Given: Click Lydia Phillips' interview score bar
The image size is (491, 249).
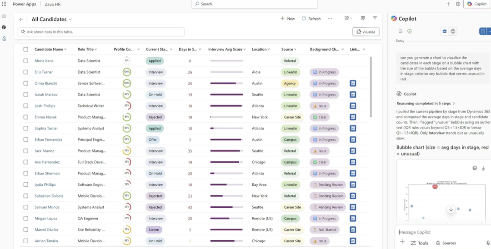Looking at the screenshot, I should (226, 185).
